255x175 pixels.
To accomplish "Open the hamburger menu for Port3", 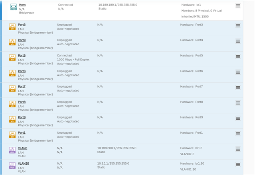I will 238,26.
